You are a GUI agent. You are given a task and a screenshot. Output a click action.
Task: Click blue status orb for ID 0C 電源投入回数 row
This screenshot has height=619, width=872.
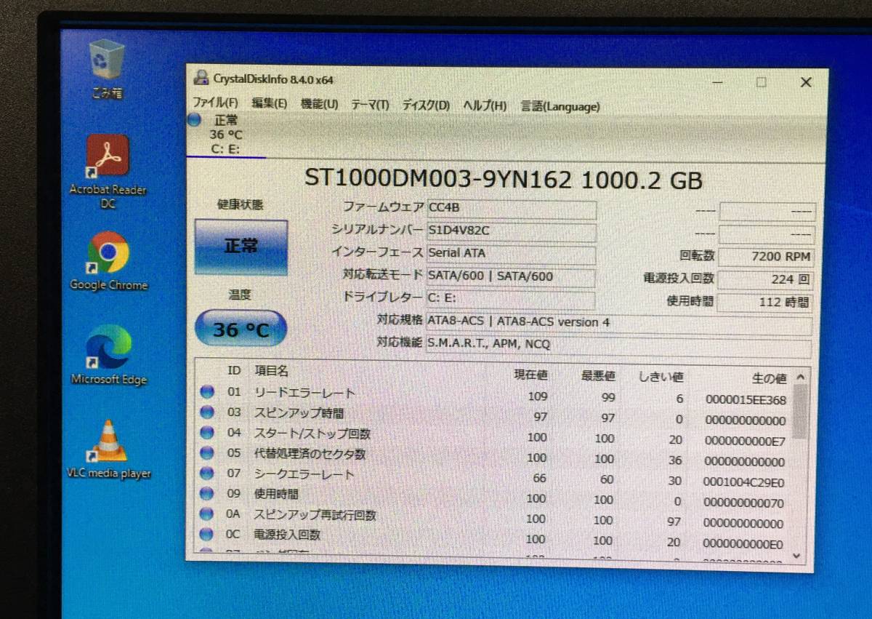click(207, 535)
